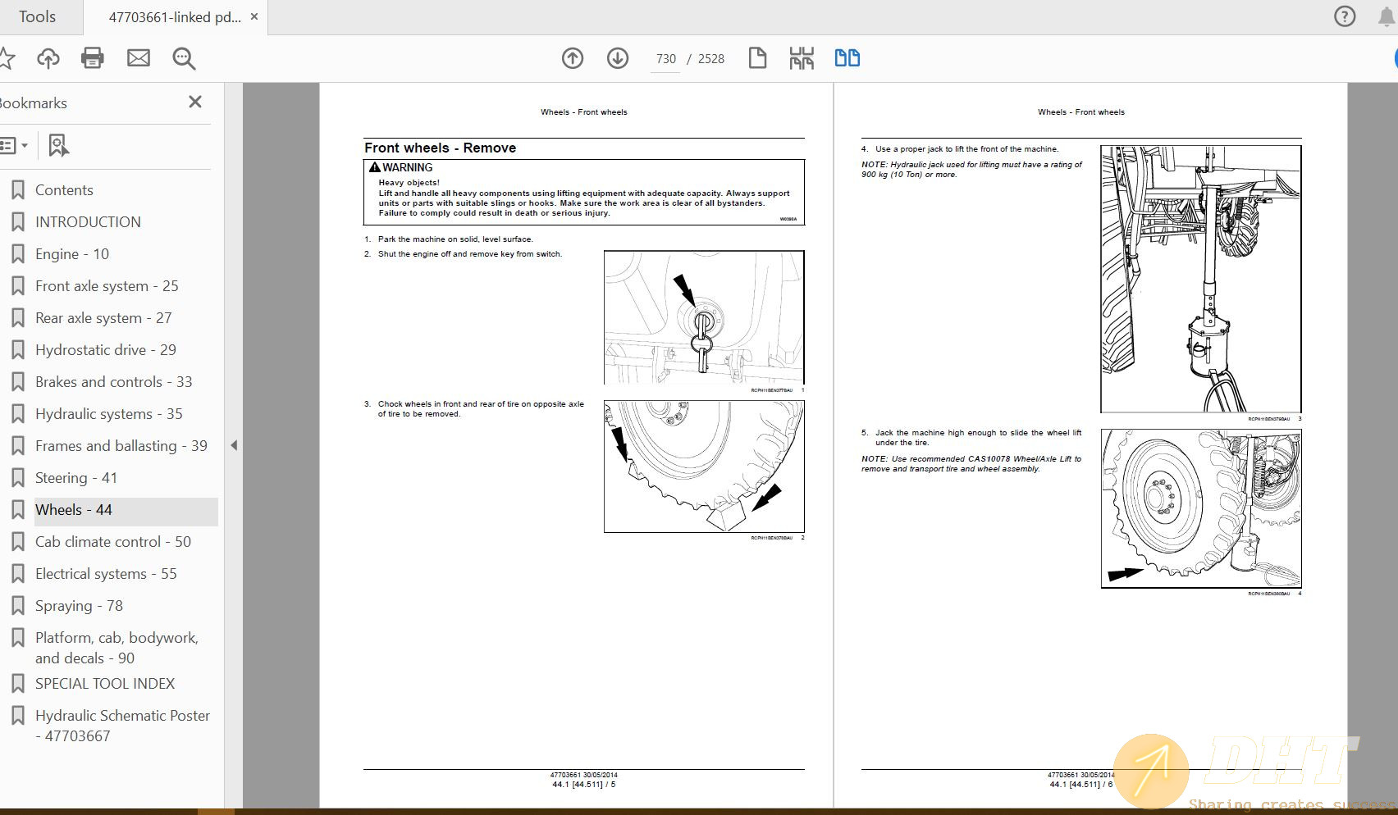Click the ignition key switch illustration
Screen dimensions: 1398x815
[x=704, y=317]
